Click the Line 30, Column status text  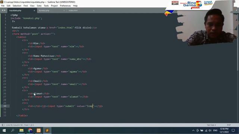coord(20,125)
